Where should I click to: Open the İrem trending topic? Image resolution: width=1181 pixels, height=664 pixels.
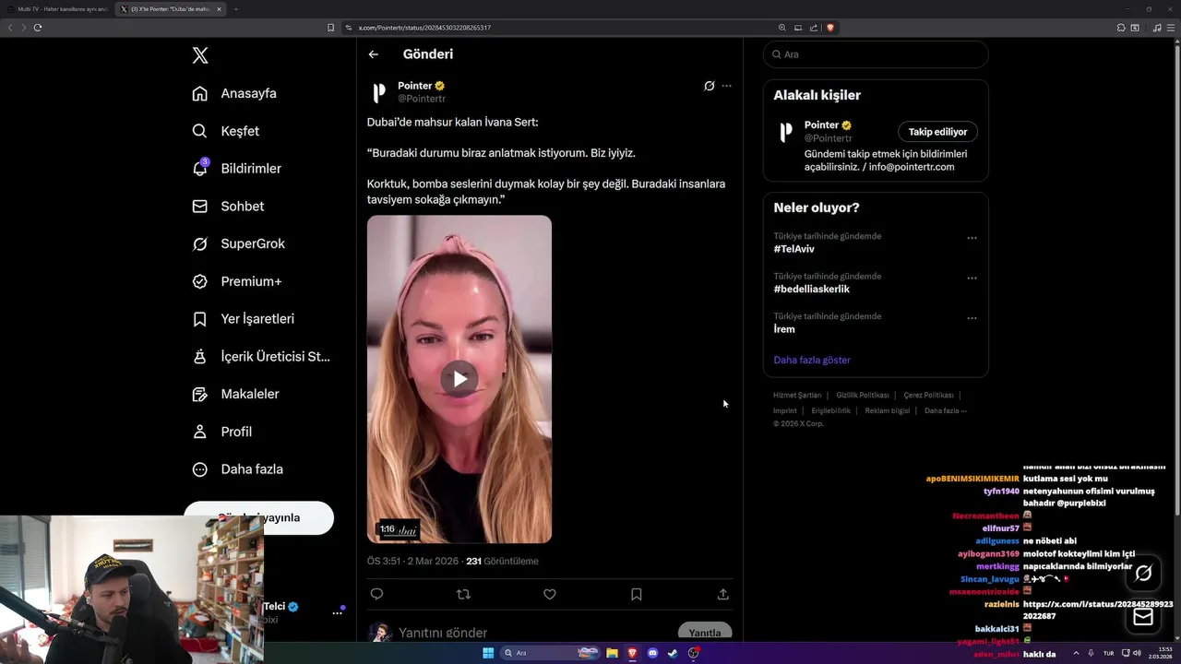(x=784, y=329)
